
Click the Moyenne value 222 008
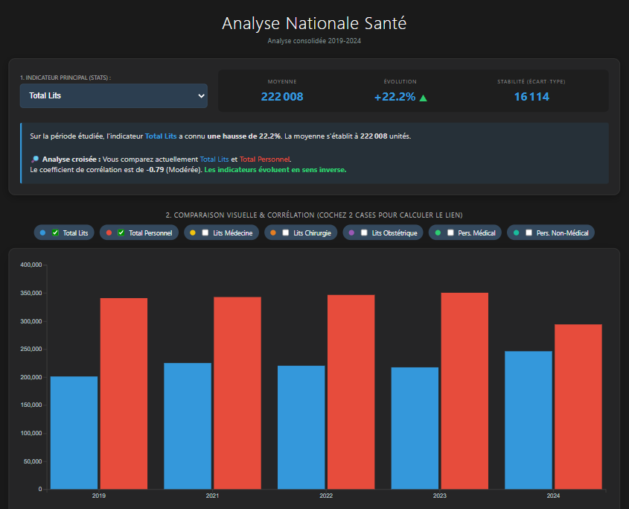[282, 97]
